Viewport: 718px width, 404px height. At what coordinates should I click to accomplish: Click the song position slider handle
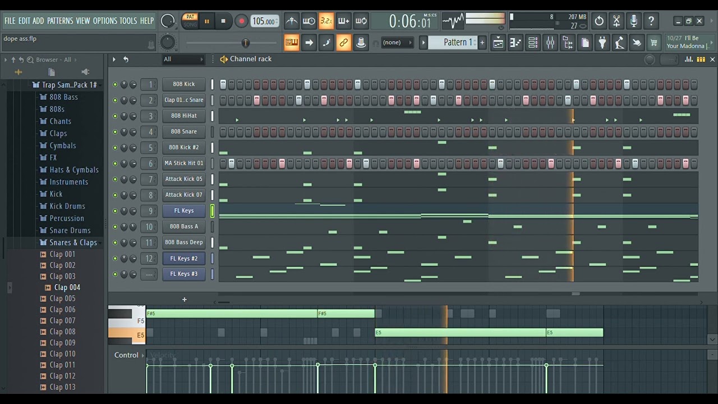click(x=245, y=43)
